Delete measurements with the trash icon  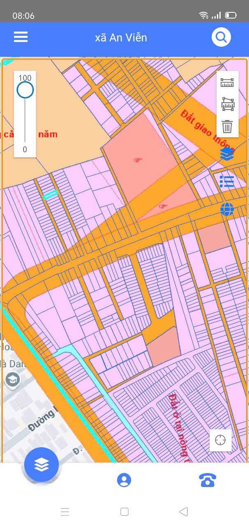227,126
